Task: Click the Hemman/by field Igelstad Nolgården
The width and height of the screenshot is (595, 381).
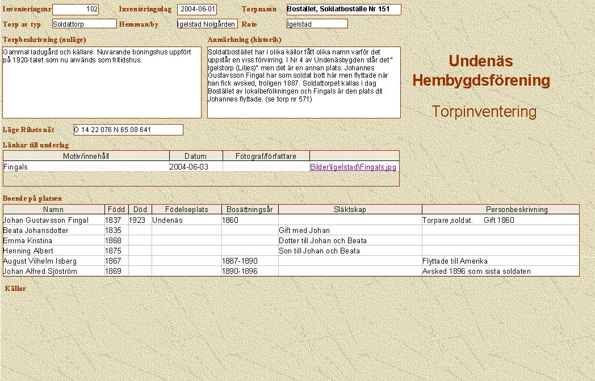Action: 207,24
